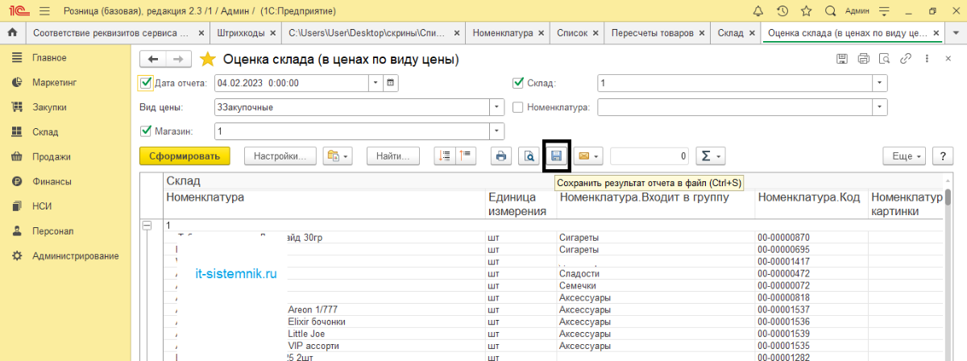Toggle the Дата отчета checkbox
This screenshot has height=361, width=967.
[x=146, y=82]
